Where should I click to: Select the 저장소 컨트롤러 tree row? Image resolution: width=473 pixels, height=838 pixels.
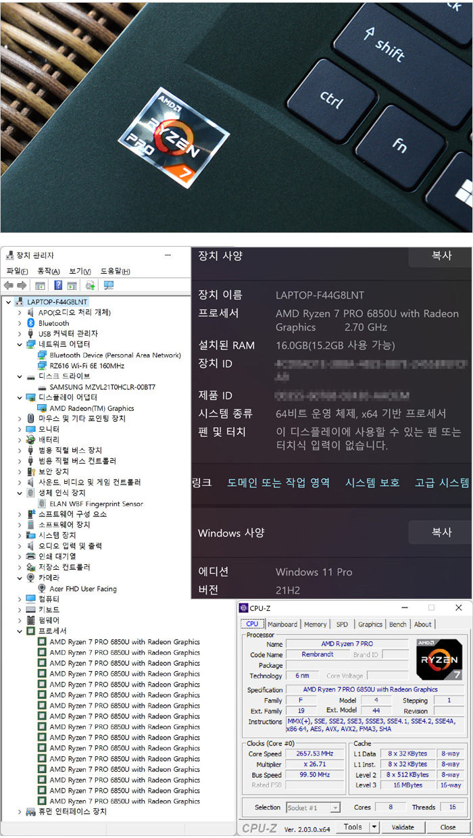pyautogui.click(x=64, y=567)
